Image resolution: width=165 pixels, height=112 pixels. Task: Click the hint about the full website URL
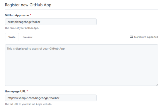[28, 104]
